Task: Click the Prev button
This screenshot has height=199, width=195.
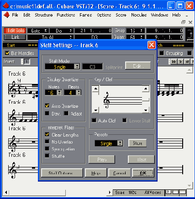Action: [102, 160]
